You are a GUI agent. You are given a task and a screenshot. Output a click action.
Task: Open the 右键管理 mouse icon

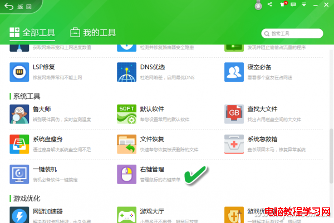coord(126,174)
